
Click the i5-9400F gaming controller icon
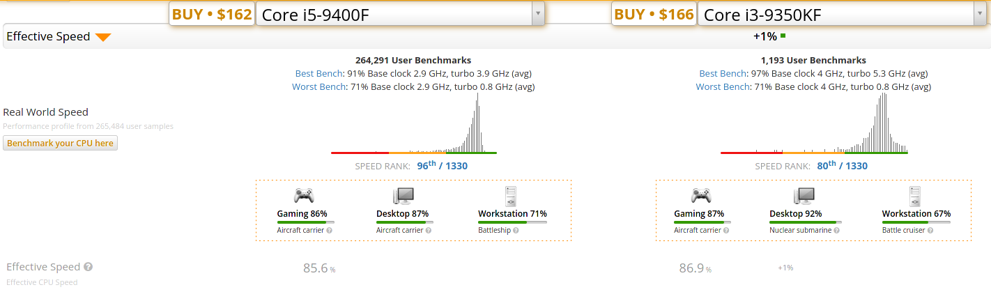click(x=303, y=196)
